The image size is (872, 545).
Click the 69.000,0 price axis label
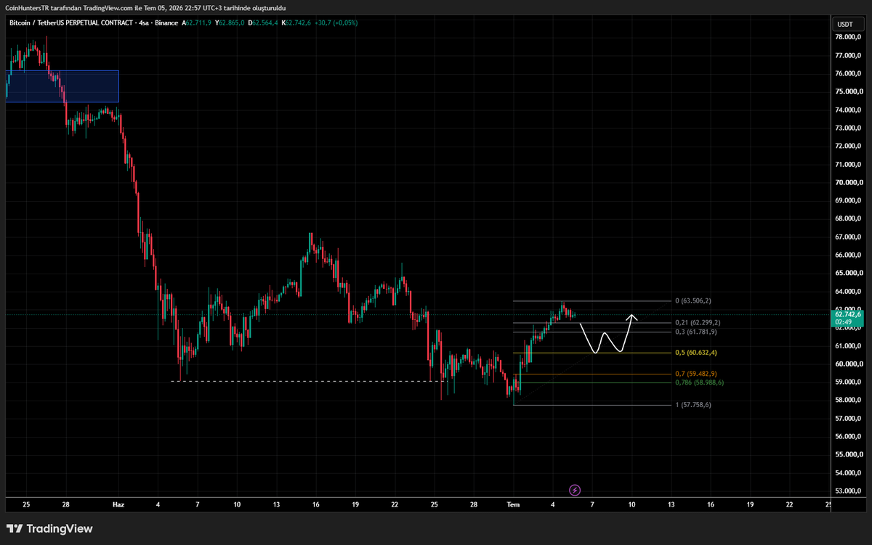tap(848, 200)
